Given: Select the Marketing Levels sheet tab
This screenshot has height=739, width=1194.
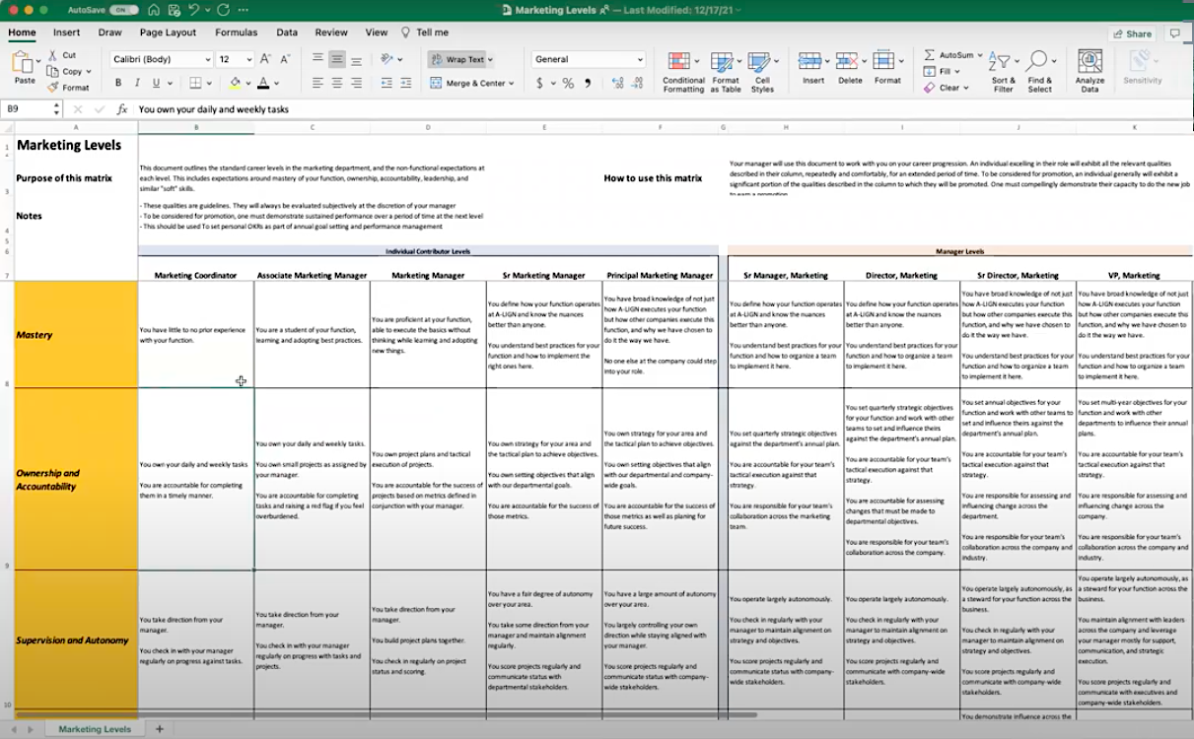Looking at the screenshot, I should [x=95, y=729].
